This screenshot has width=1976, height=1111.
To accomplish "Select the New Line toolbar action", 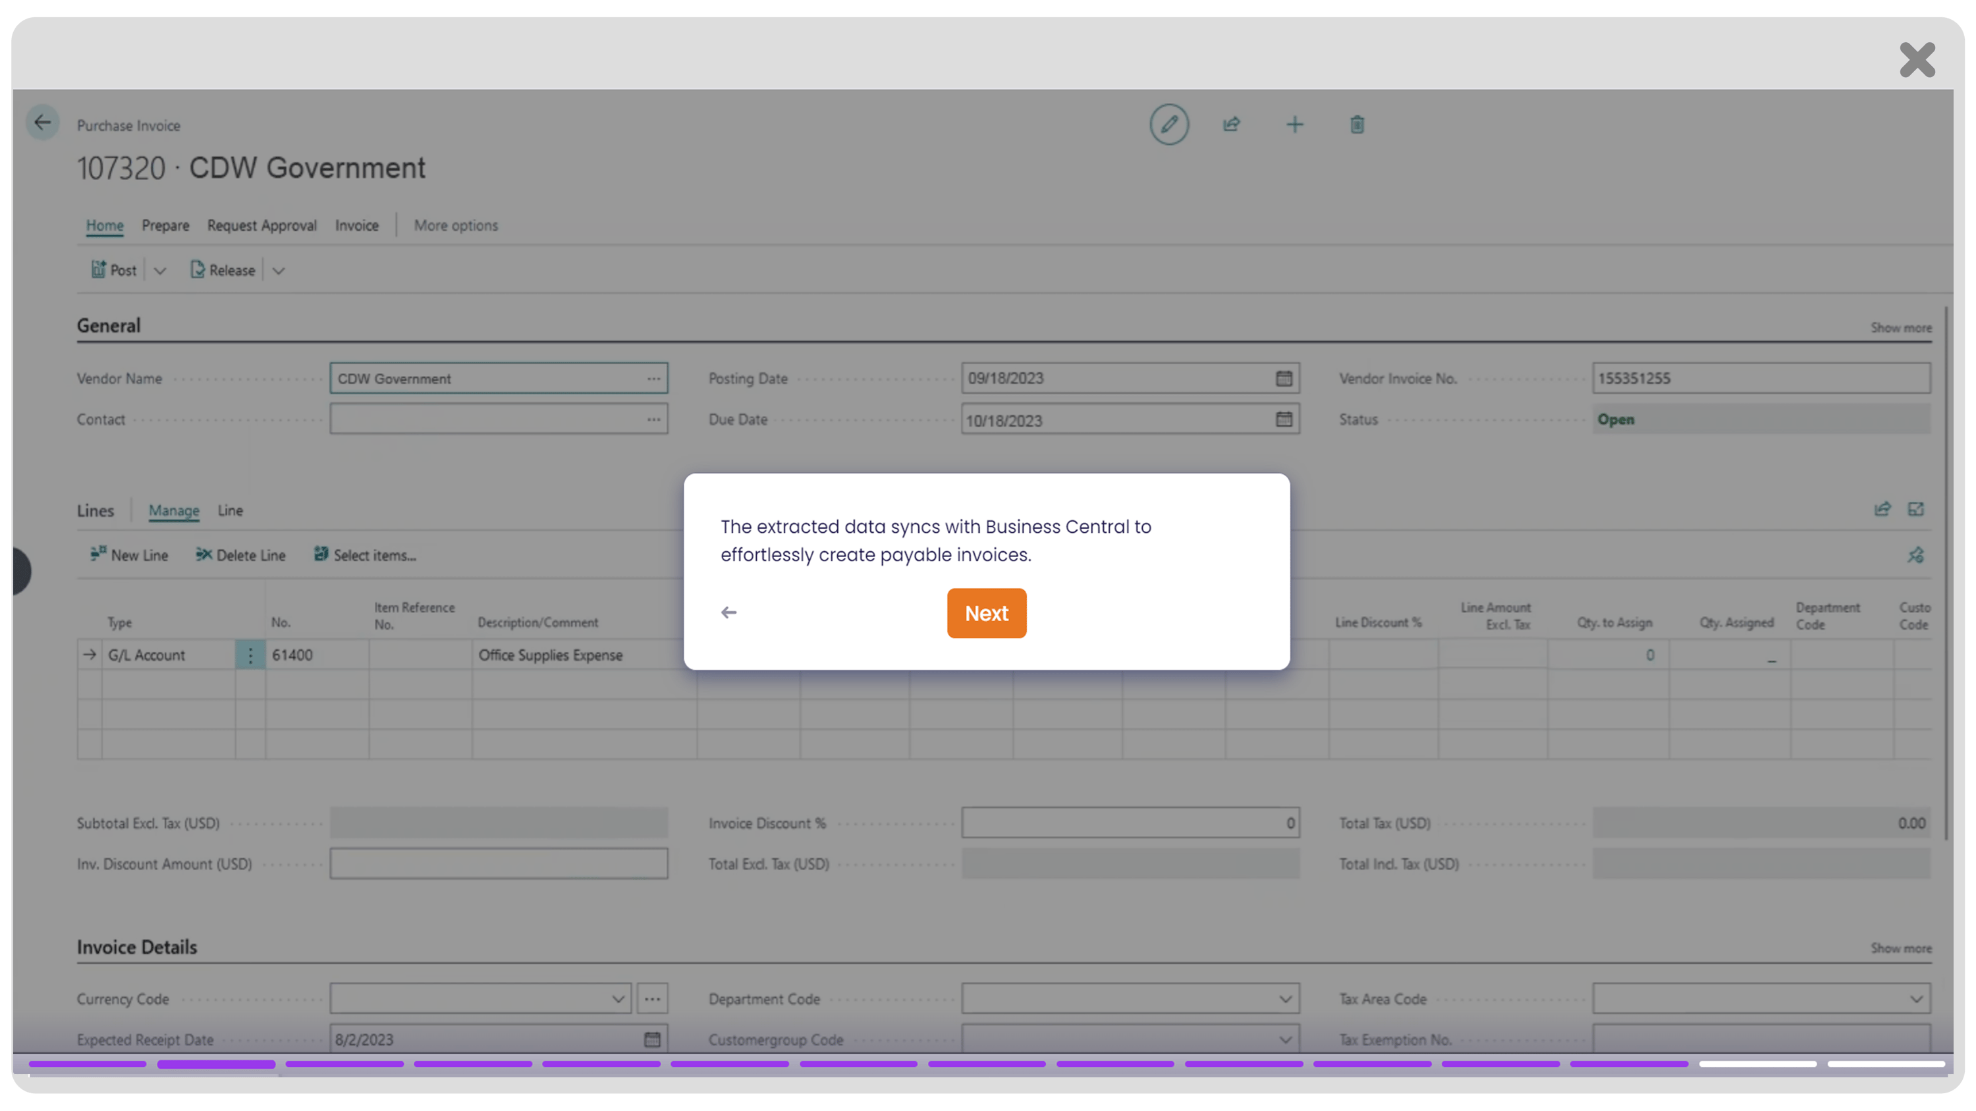I will [x=129, y=555].
